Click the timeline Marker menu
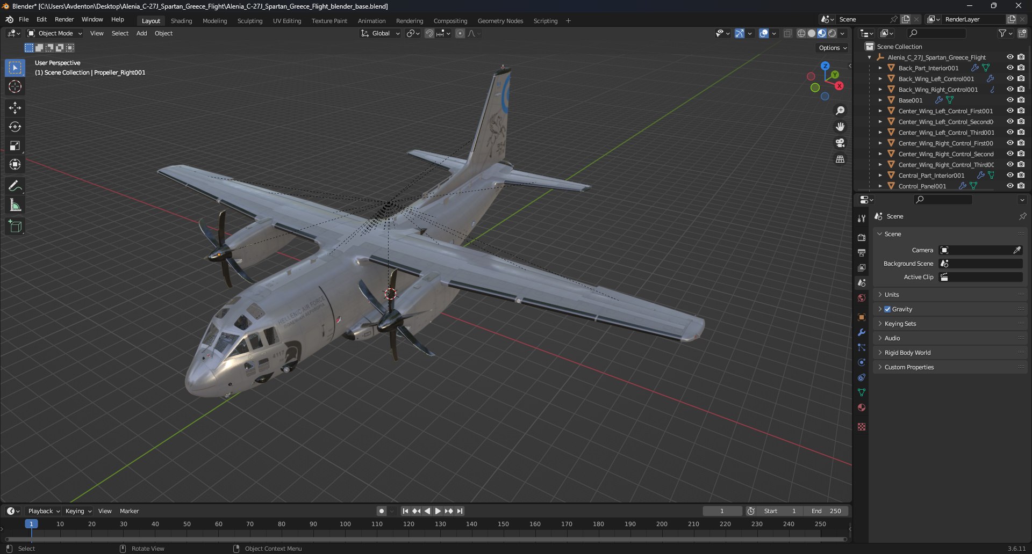 click(129, 511)
